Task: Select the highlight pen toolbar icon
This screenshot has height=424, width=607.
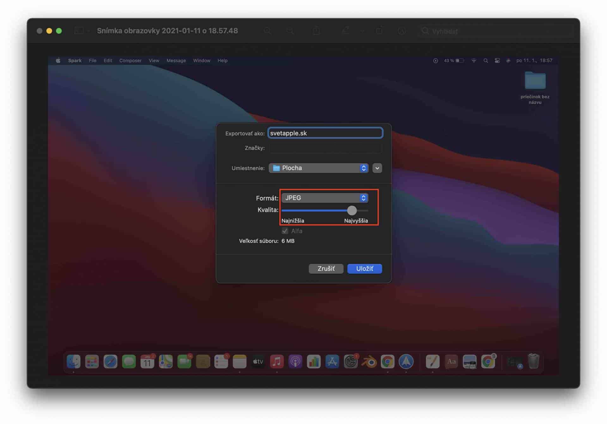Action: (345, 31)
